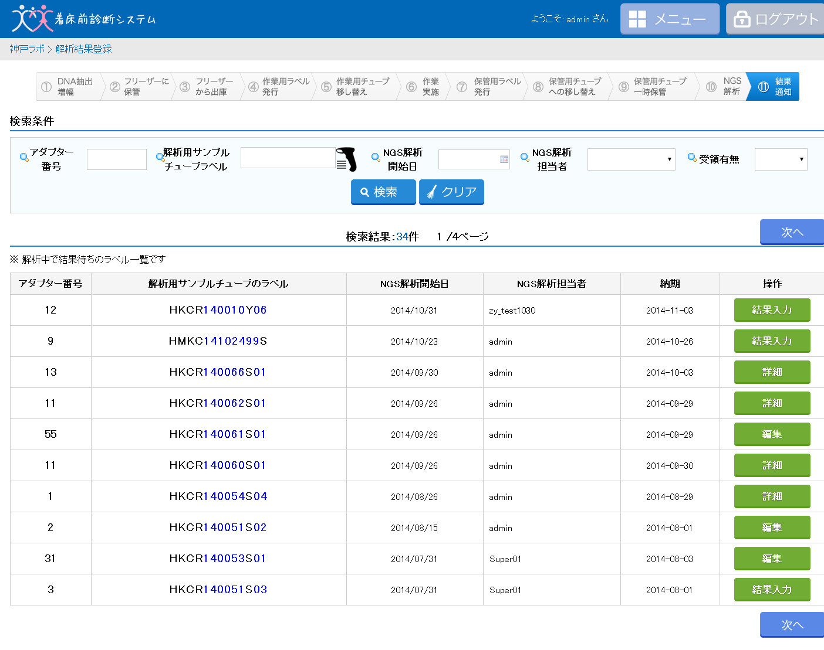Viewport: 824px width, 650px height.
Task: Open the calendar picker for NGS解析開始日
Action: click(504, 159)
